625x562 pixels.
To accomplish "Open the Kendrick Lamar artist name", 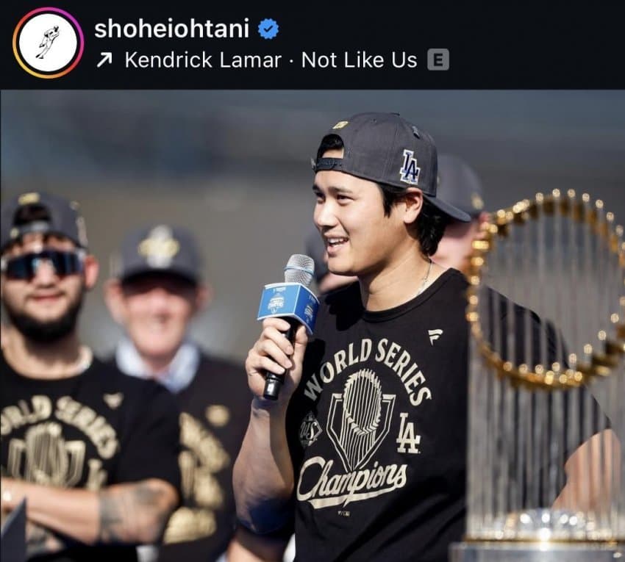I will click(x=203, y=60).
